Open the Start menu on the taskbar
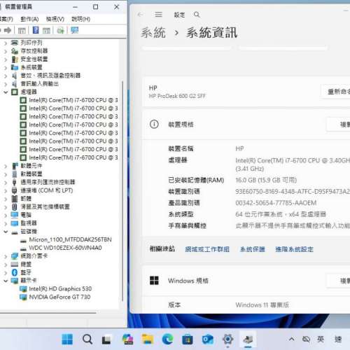This screenshot has width=350, height=350. click(x=67, y=339)
